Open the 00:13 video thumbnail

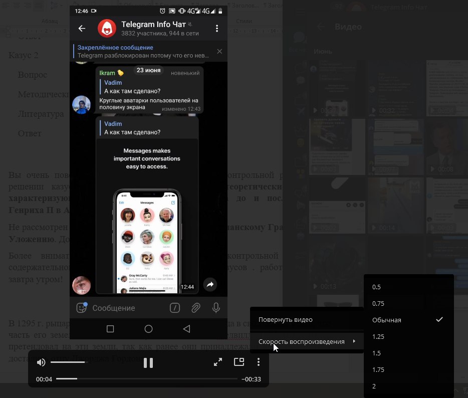coord(337,264)
